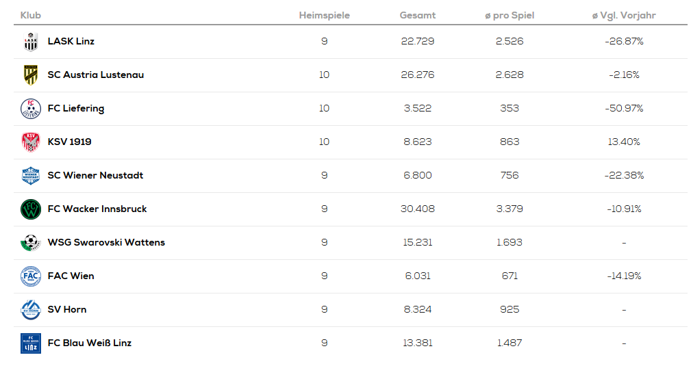The height and width of the screenshot is (379, 691).
Task: Click the WSG Swarovski Wattens logo
Action: pyautogui.click(x=31, y=243)
